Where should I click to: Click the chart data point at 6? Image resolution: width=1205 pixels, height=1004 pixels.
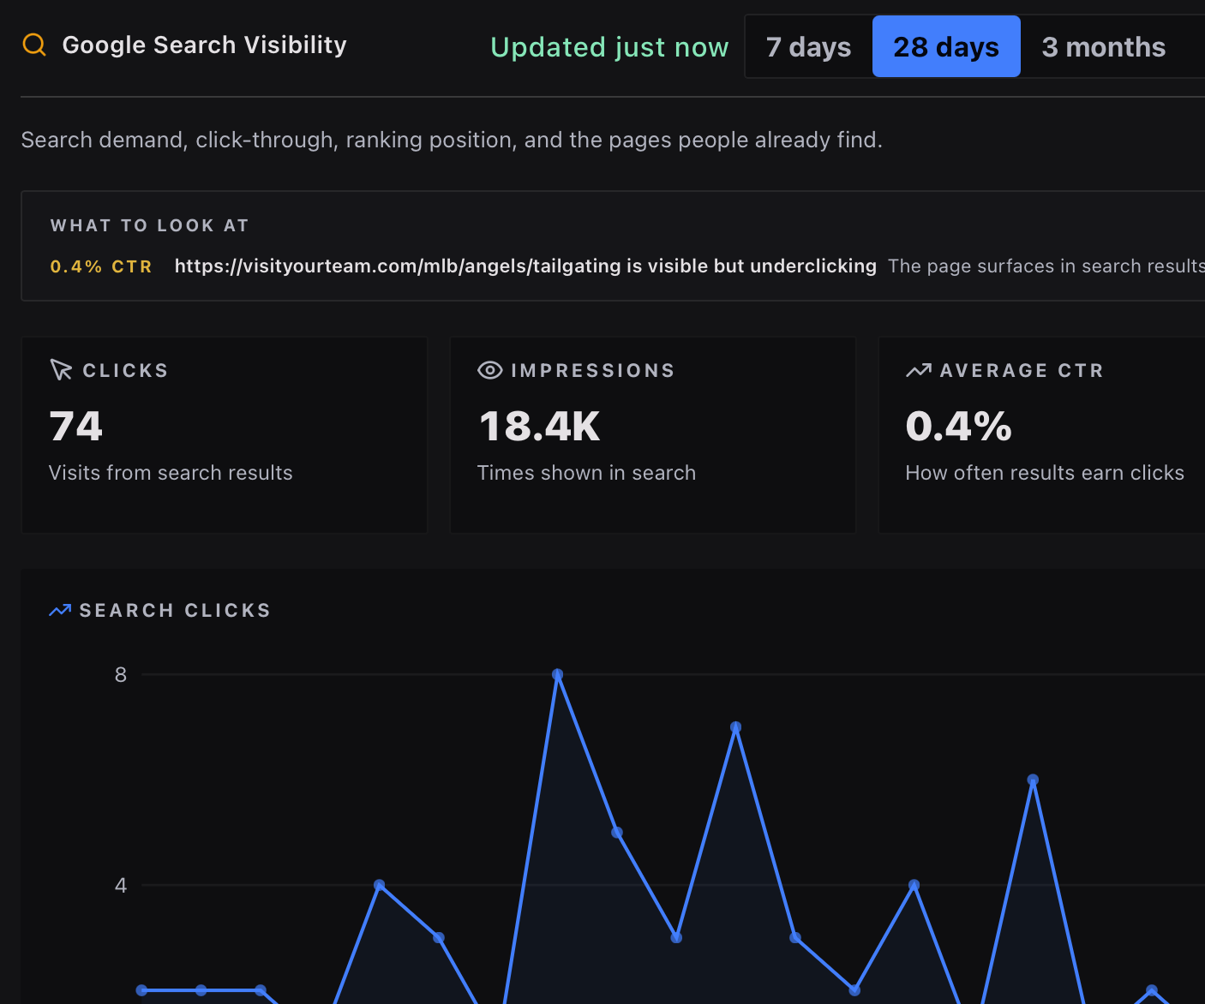[1033, 780]
